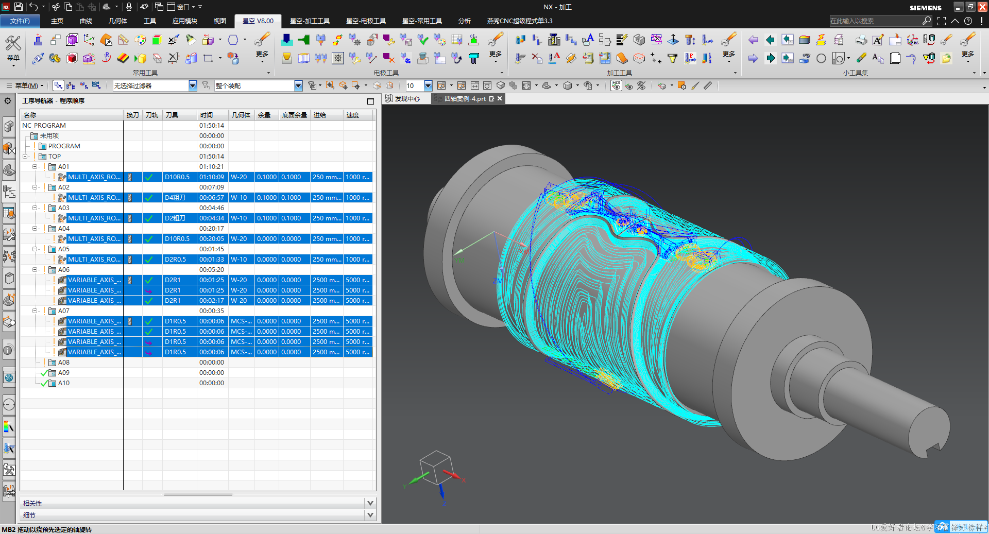The height and width of the screenshot is (534, 989).
Task: Click the ABS coordinate icon
Action: (x=912, y=40)
